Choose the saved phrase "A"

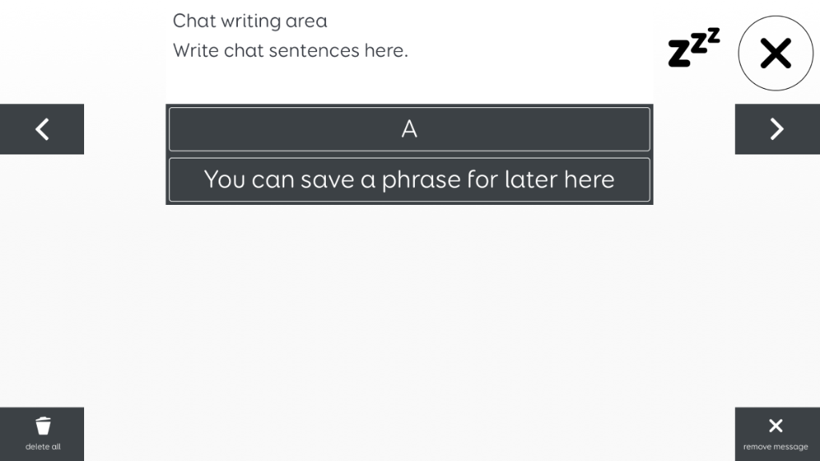point(409,129)
